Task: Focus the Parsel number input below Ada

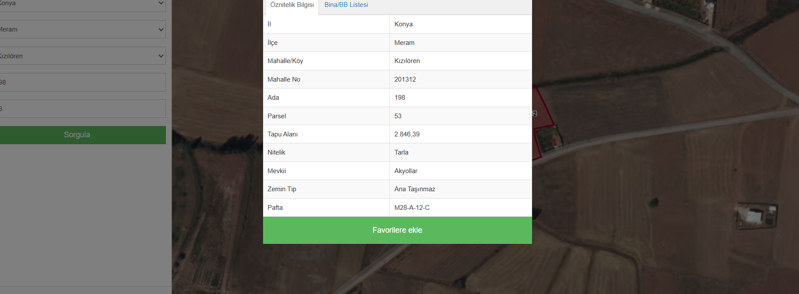Action: pyautogui.click(x=82, y=109)
